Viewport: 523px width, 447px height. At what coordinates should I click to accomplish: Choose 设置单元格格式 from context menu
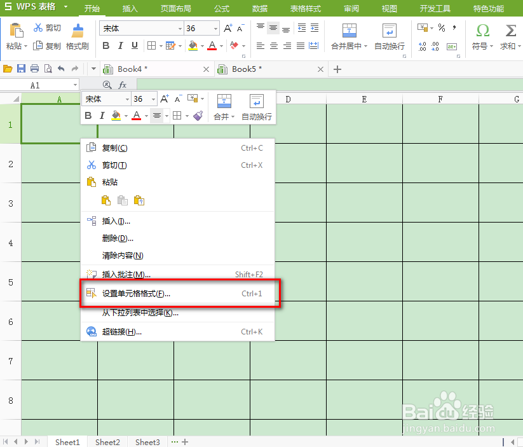(178, 293)
